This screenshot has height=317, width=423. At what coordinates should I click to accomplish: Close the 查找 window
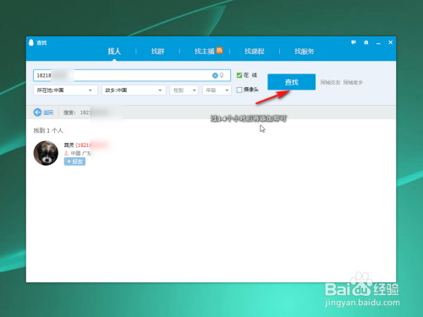coord(391,42)
